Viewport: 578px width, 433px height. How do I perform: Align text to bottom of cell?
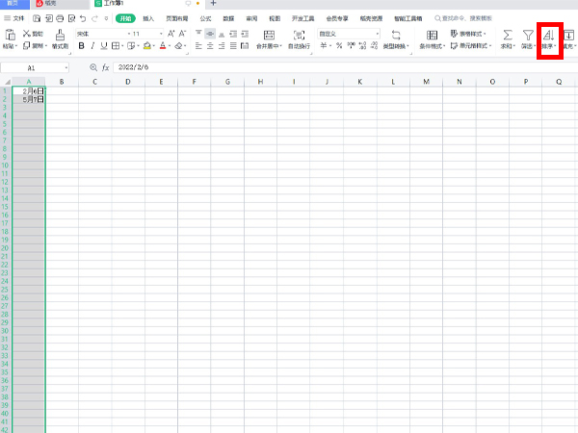[x=222, y=34]
